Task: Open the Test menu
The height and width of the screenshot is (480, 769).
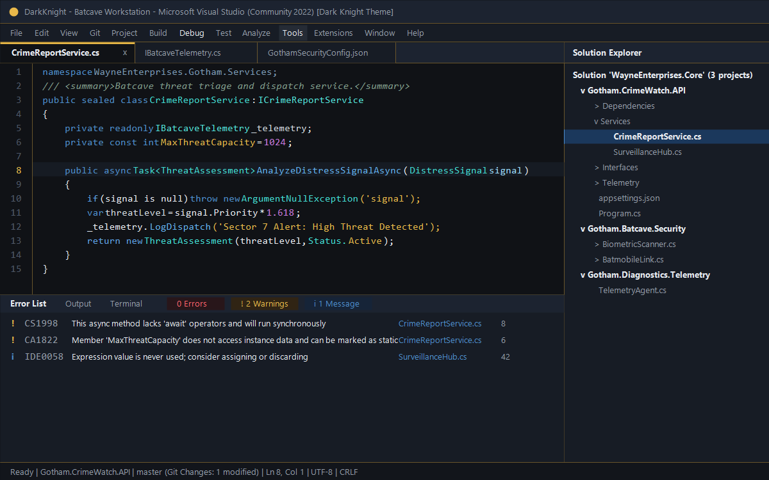Action: click(x=224, y=33)
